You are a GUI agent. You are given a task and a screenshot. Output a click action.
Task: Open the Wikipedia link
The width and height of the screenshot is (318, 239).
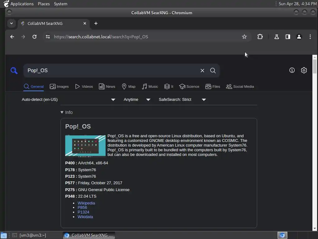[86, 203]
